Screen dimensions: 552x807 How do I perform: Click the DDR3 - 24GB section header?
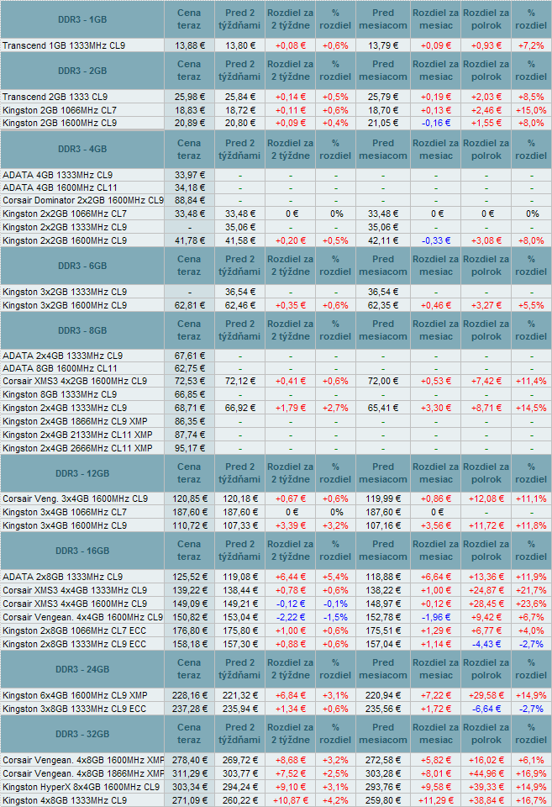(x=82, y=669)
